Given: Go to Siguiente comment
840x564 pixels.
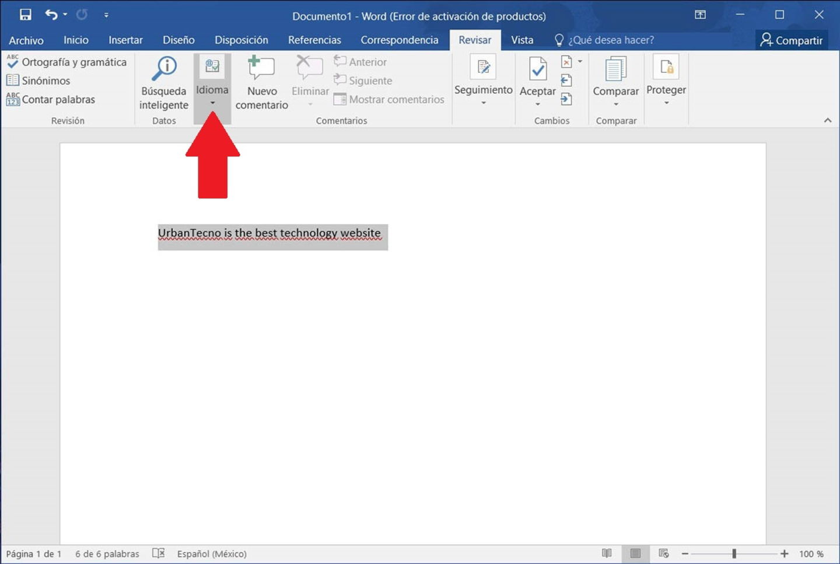Looking at the screenshot, I should pyautogui.click(x=363, y=80).
